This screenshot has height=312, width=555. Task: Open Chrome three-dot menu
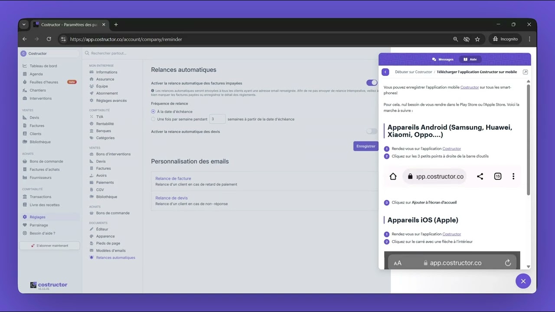pos(529,39)
